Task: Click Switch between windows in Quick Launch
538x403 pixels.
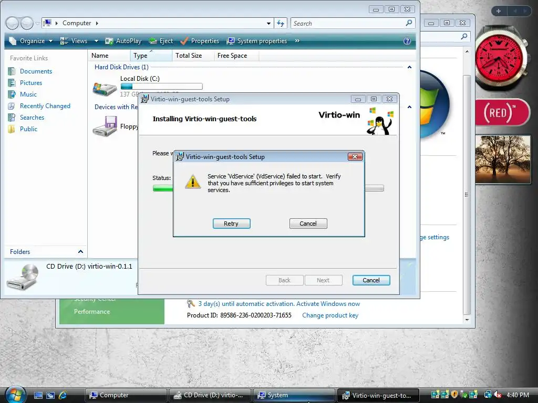Action: (x=50, y=395)
